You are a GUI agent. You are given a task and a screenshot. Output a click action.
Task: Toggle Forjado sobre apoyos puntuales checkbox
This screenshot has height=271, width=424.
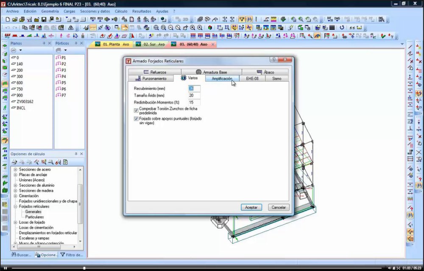(x=136, y=119)
